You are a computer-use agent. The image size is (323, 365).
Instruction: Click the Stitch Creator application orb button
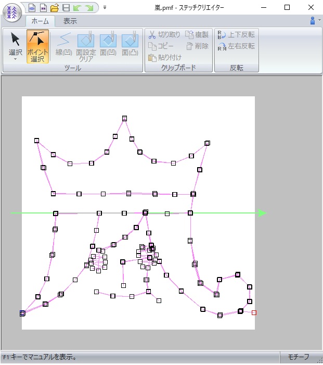12,12
